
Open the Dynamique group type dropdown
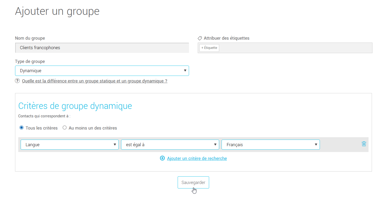coord(102,71)
